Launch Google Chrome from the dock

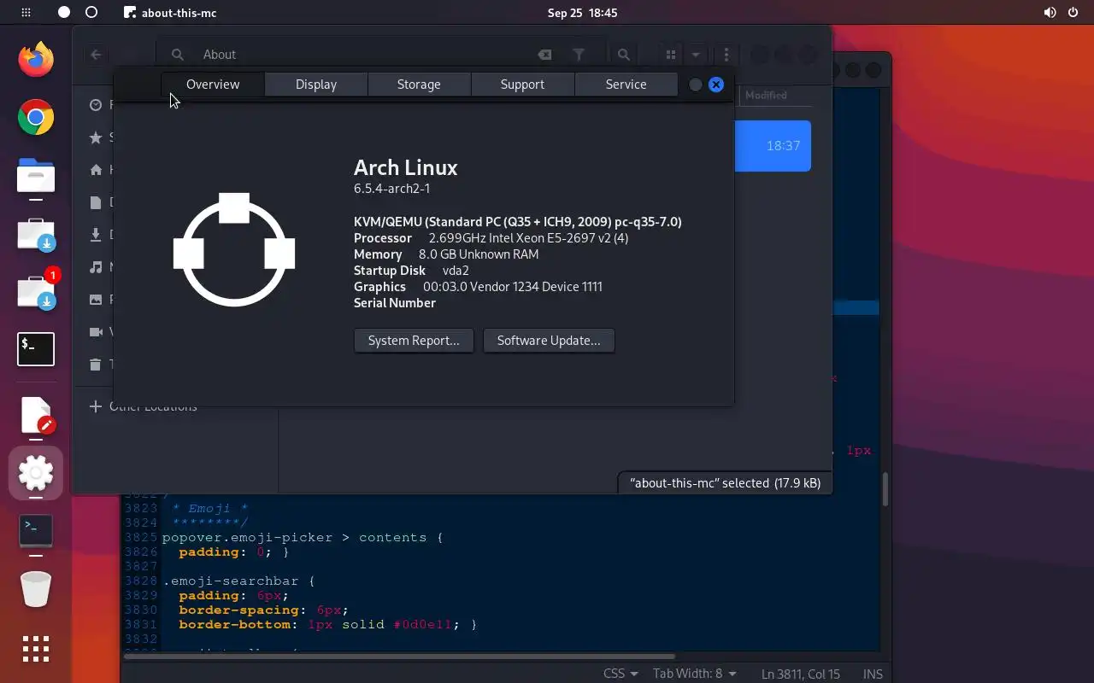click(36, 118)
